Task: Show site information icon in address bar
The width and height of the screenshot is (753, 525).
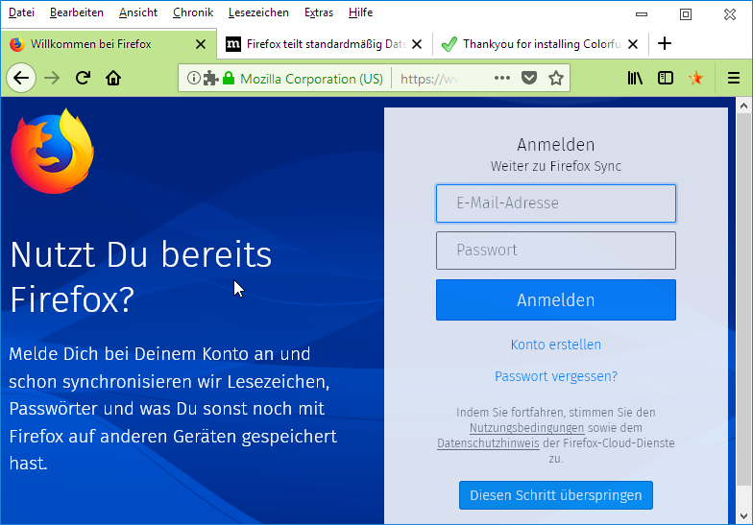Action: 193,78
